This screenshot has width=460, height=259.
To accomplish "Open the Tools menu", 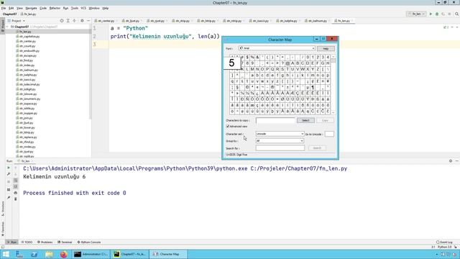I will (75, 8).
